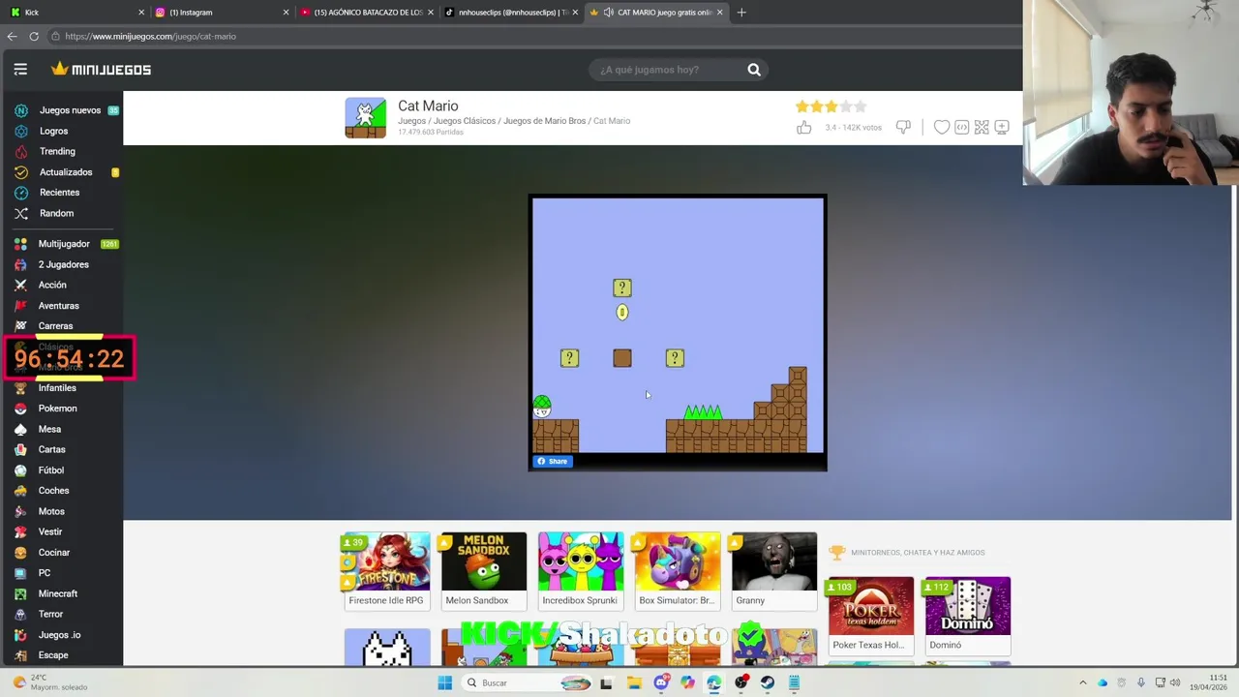Open 'Juegos nuevos' in sidebar
Image resolution: width=1239 pixels, height=697 pixels.
click(x=70, y=110)
